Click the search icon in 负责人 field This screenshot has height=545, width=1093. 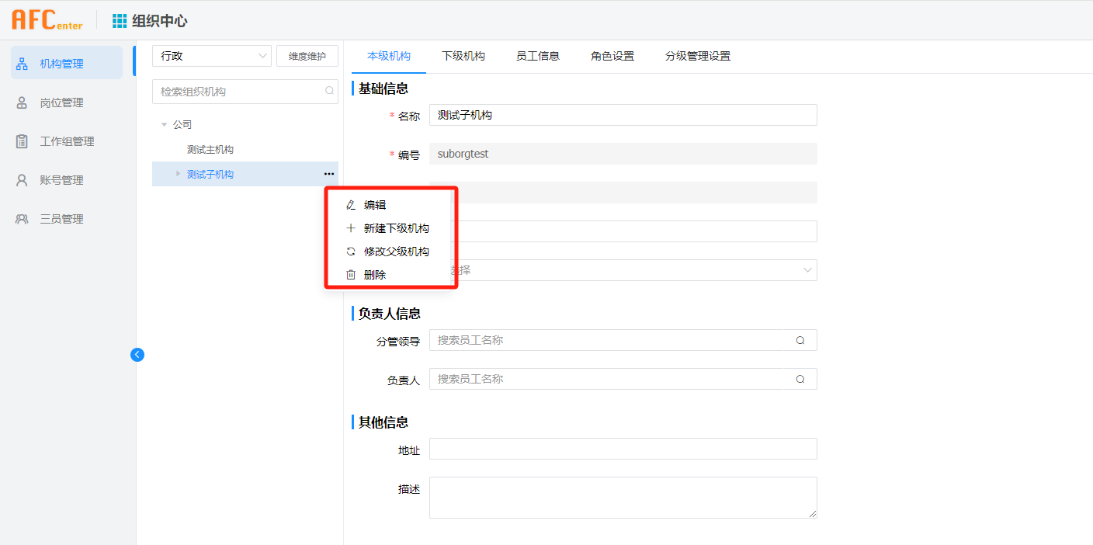(x=800, y=379)
